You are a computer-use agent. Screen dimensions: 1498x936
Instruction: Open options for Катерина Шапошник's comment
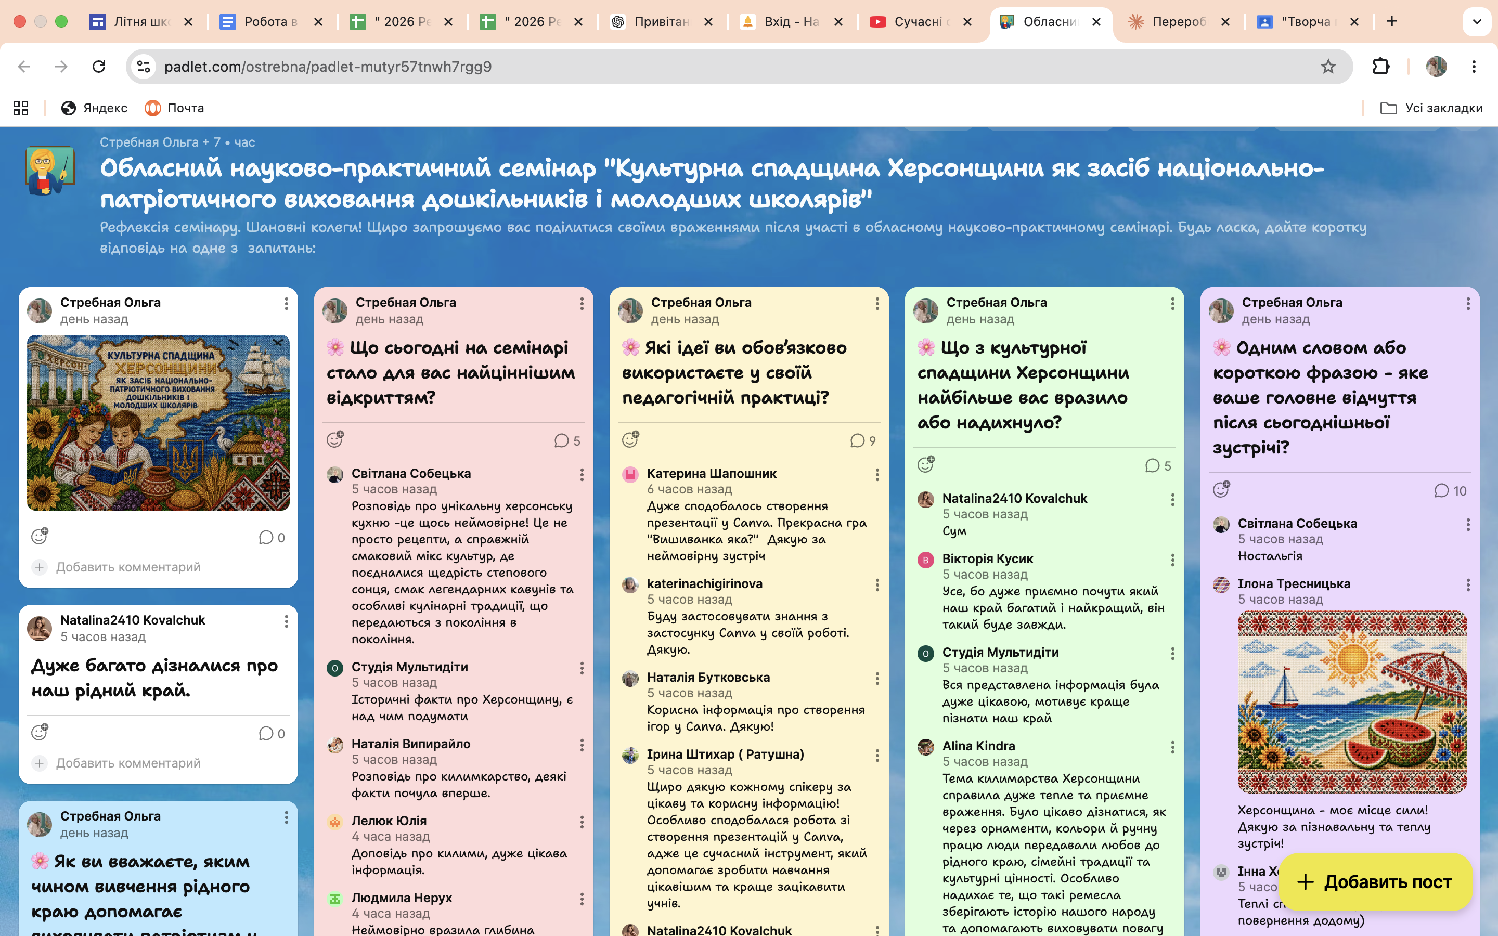(877, 475)
